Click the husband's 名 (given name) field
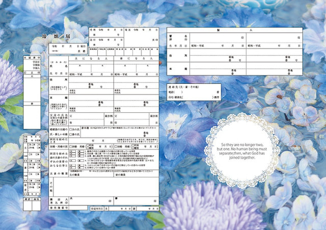326x230 pixels. tap(102, 68)
